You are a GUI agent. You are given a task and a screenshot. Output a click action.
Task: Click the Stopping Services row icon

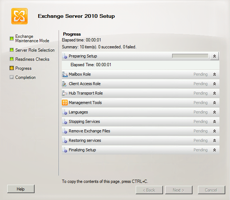click(65, 121)
